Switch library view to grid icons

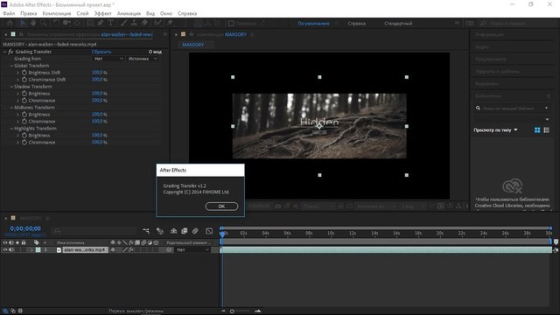[x=537, y=130]
